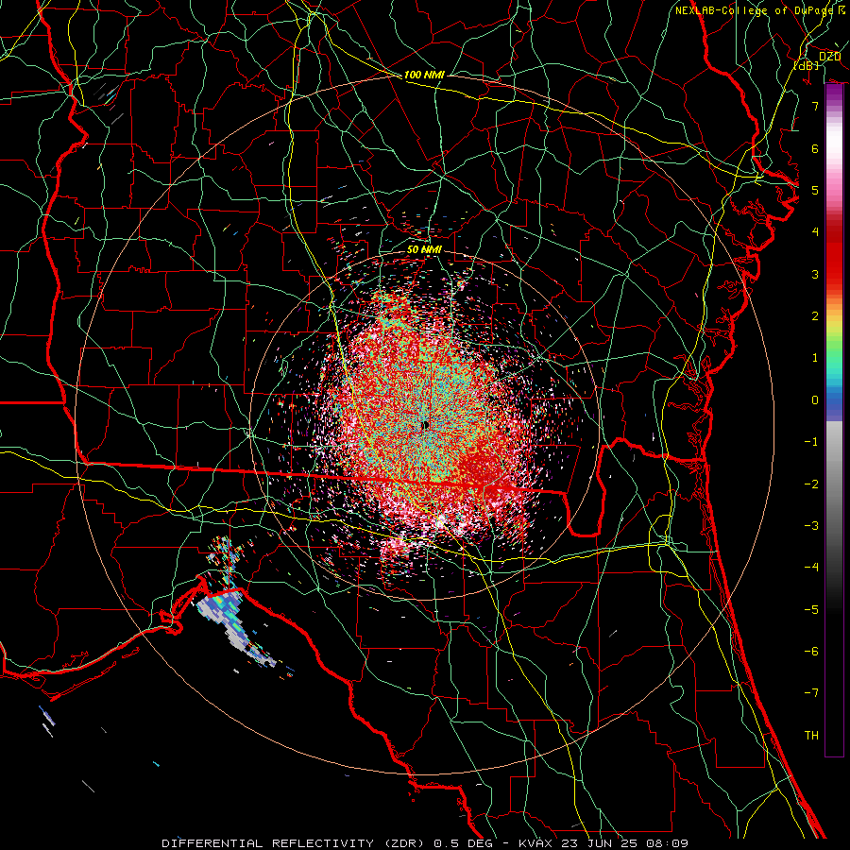This screenshot has width=850, height=850.
Task: Click the '23 JUN 25 08:09' timestamp
Action: pos(623,843)
